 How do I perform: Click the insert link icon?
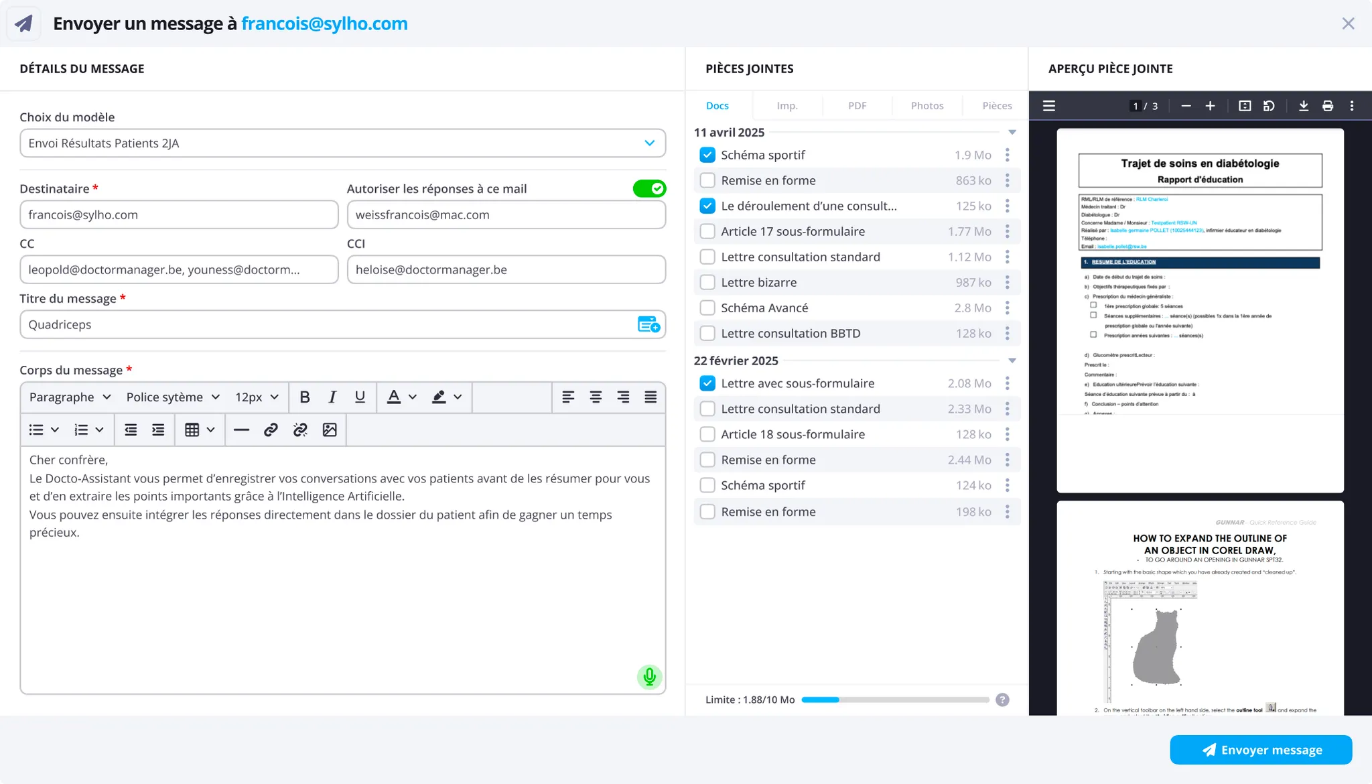pos(271,430)
